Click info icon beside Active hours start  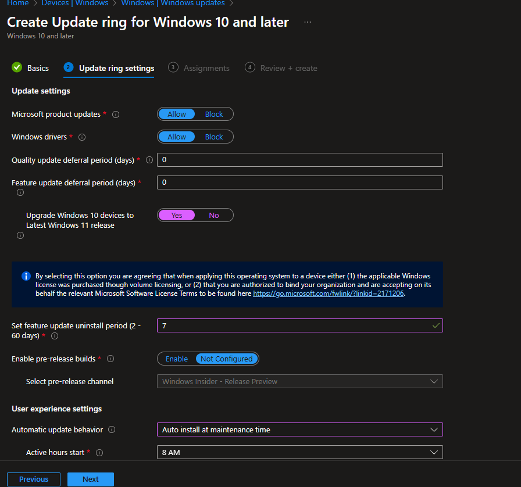pos(99,452)
